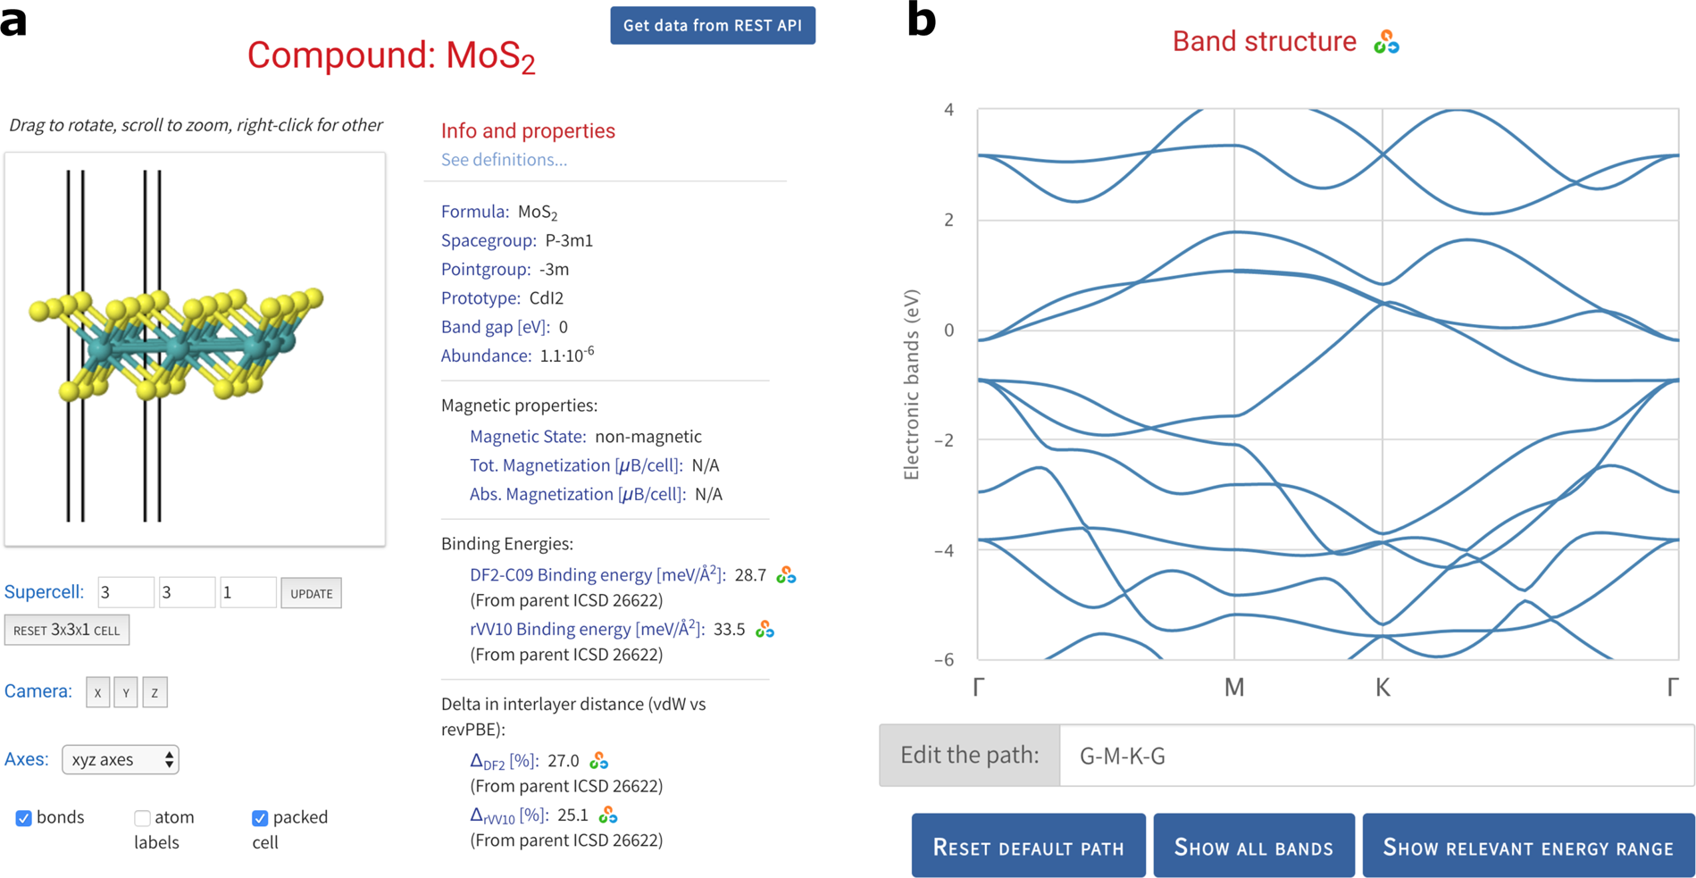Viewport: 1696px width, 878px height.
Task: Click provenance icon next to DF2-C09 binding energy
Action: (786, 575)
